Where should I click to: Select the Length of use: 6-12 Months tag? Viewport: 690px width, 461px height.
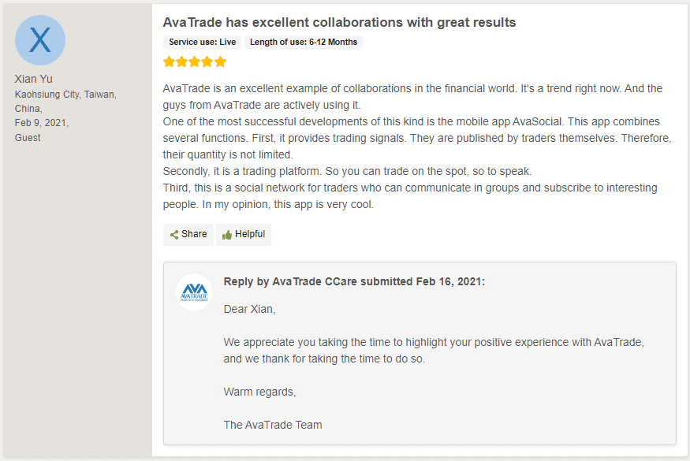coord(304,42)
